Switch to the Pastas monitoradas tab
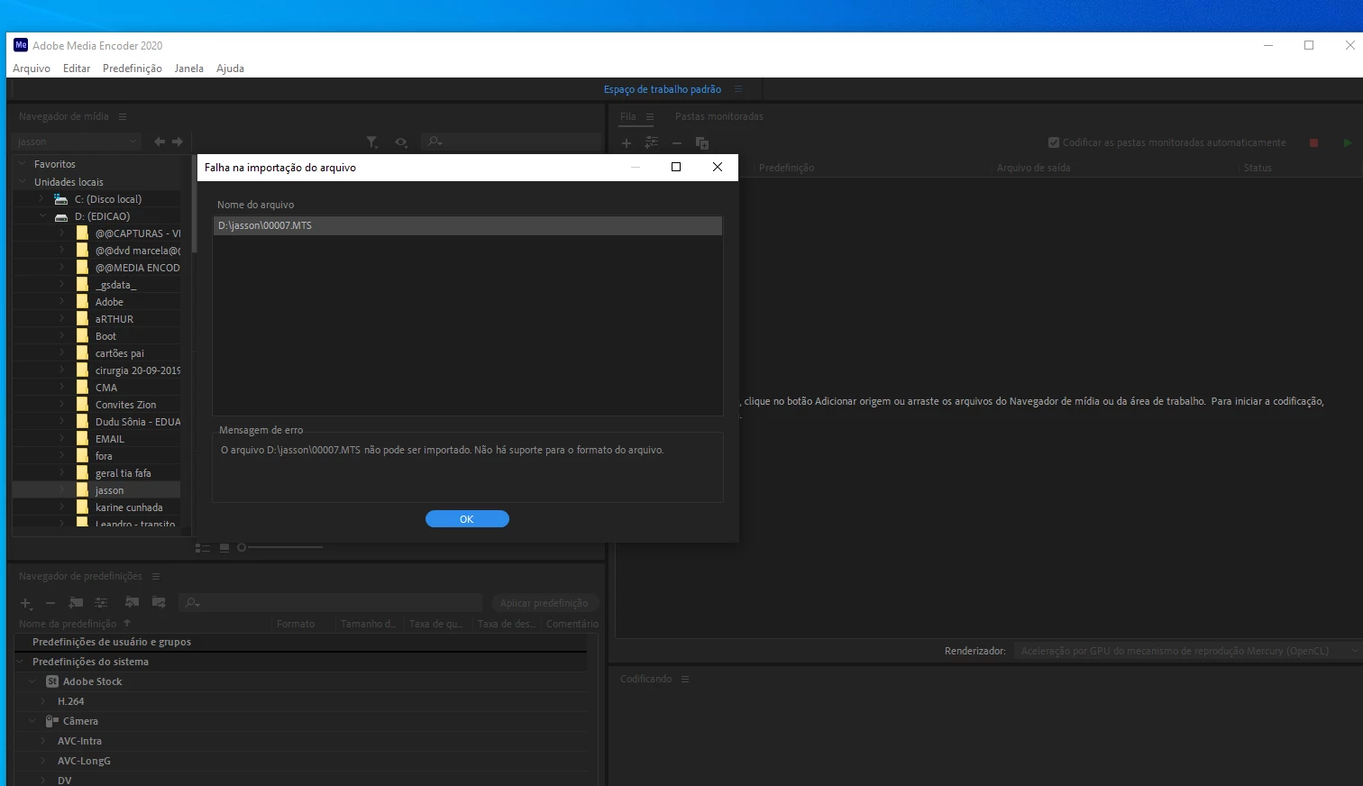 point(719,116)
